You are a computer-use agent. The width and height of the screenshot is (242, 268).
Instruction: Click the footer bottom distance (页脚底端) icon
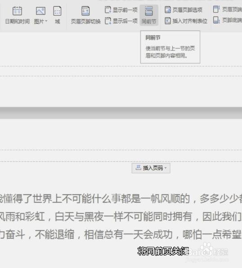click(216, 20)
